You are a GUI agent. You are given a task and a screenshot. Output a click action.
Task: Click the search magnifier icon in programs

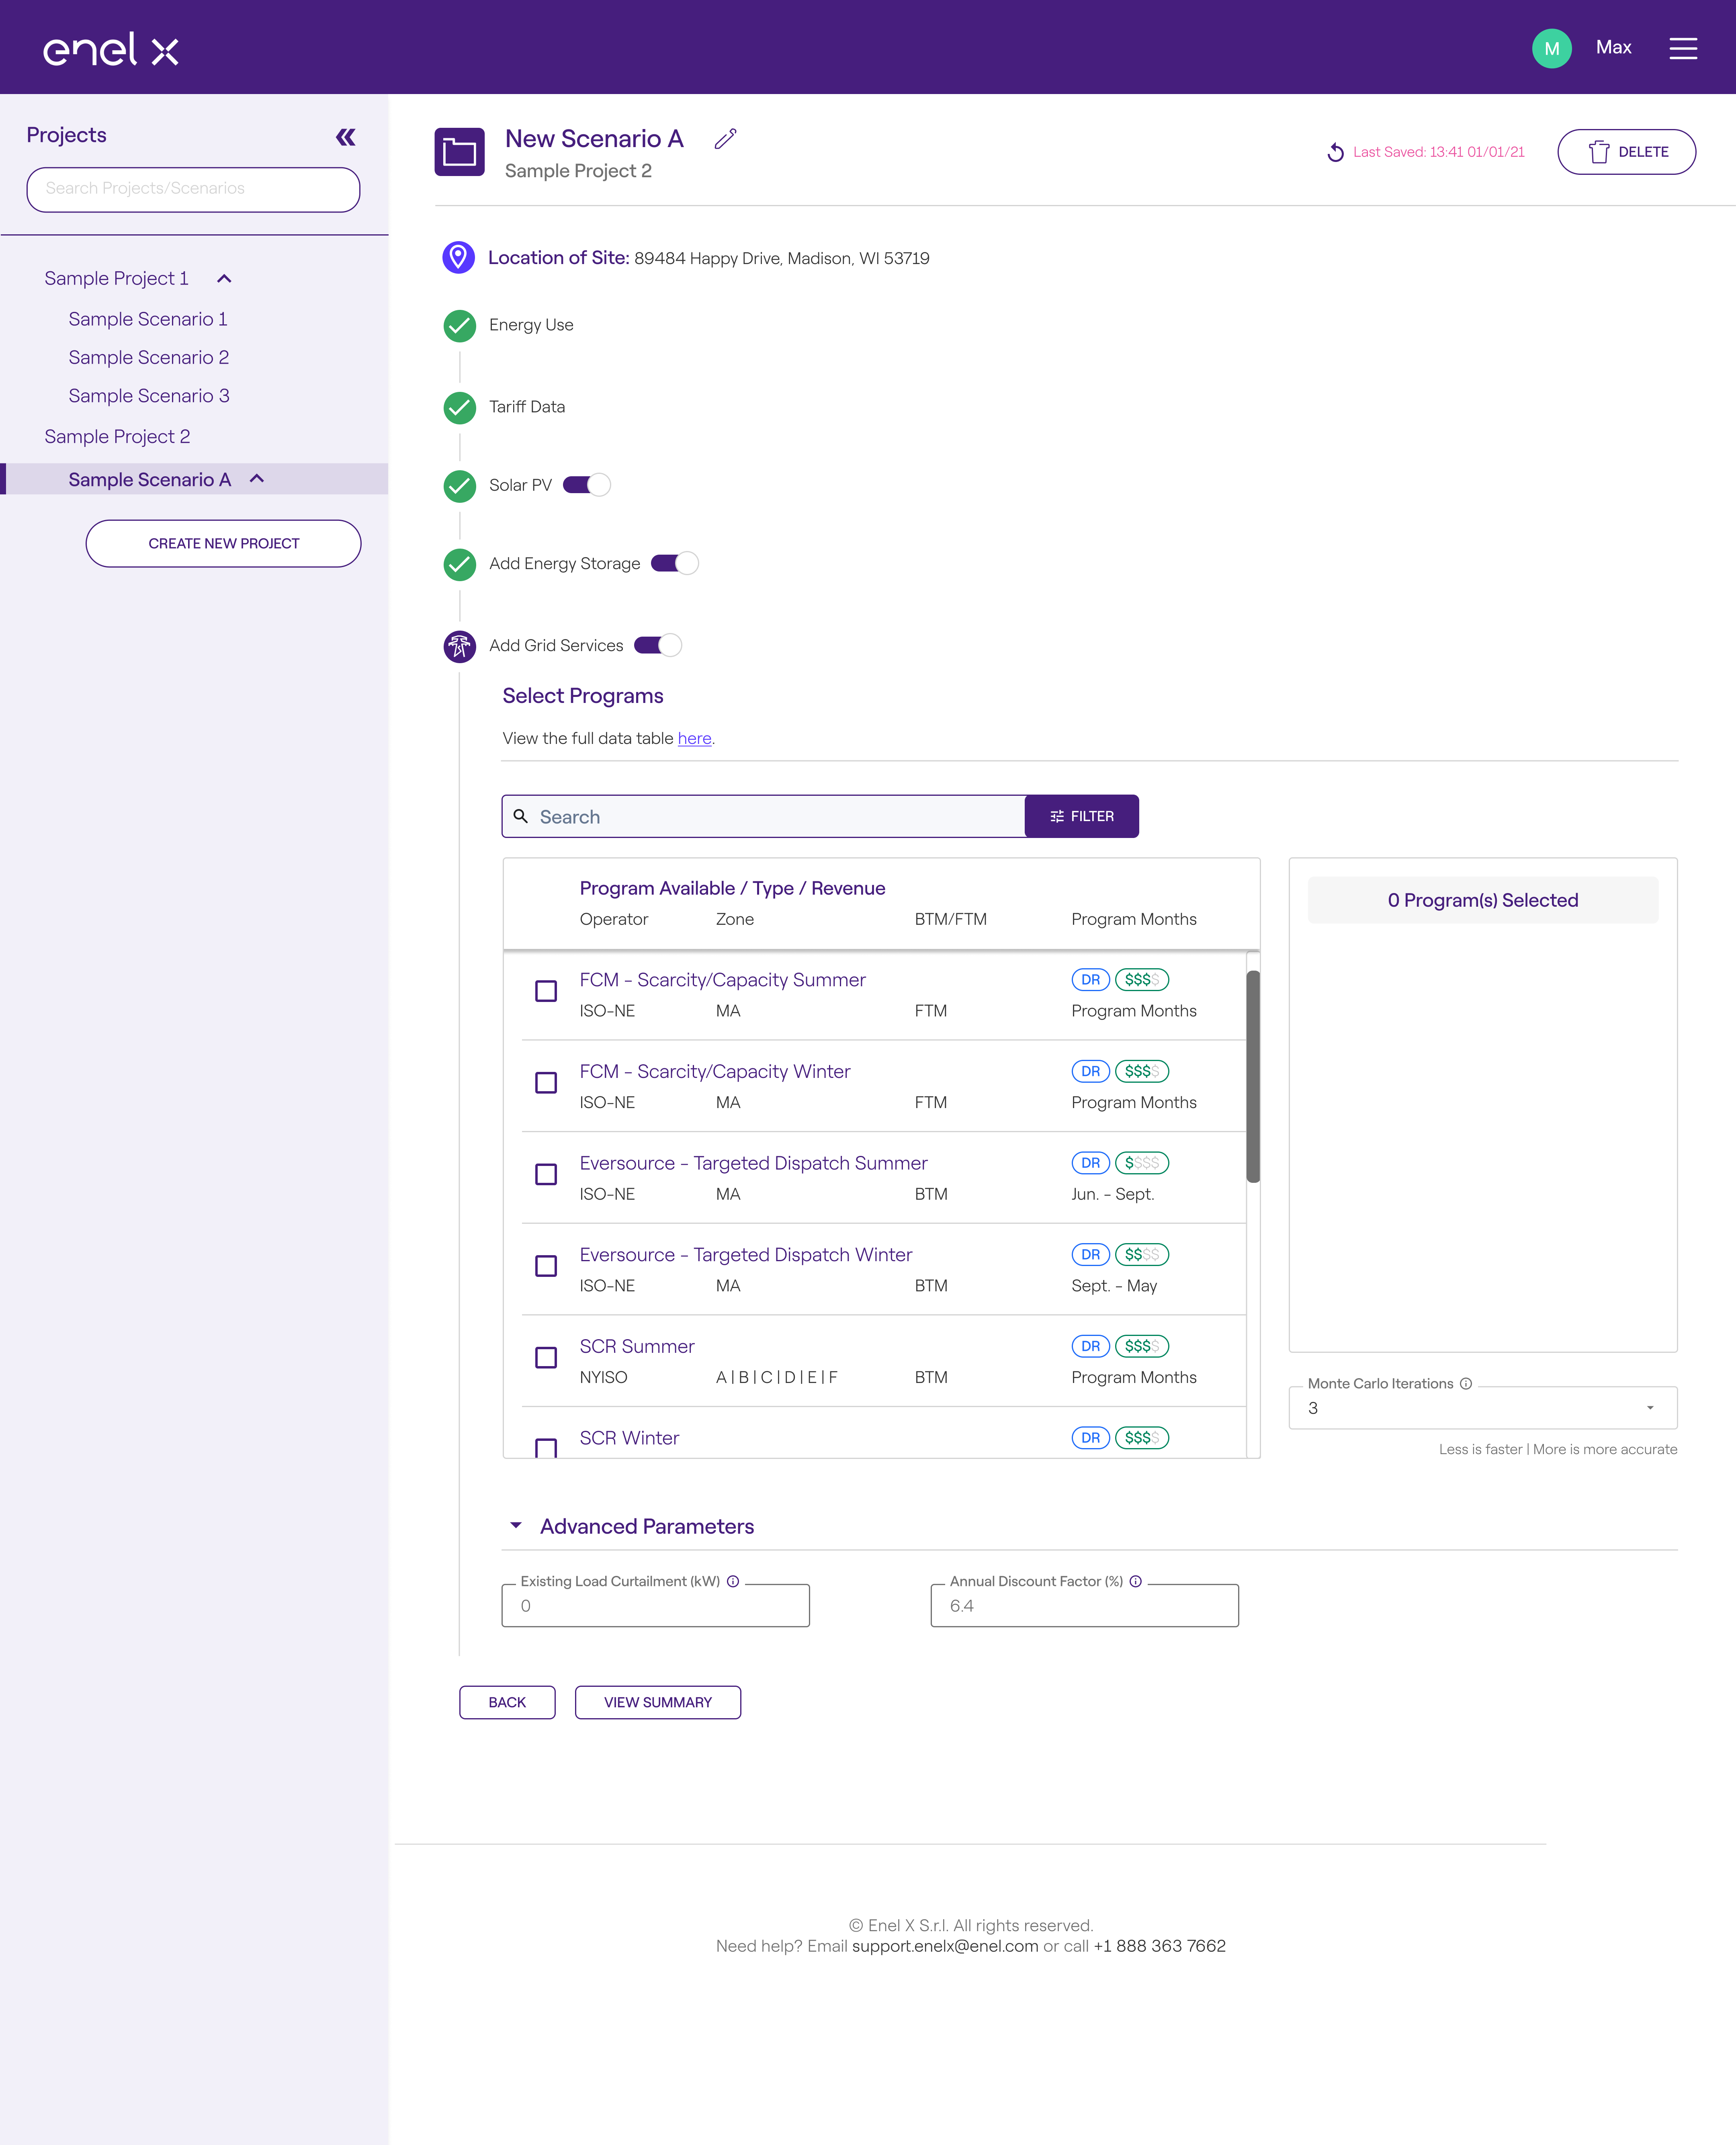point(520,816)
